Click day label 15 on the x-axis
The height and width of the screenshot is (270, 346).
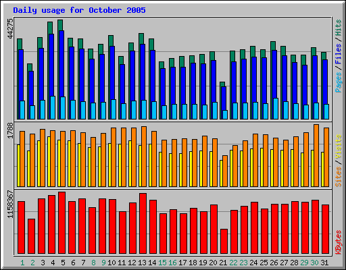click(162, 263)
